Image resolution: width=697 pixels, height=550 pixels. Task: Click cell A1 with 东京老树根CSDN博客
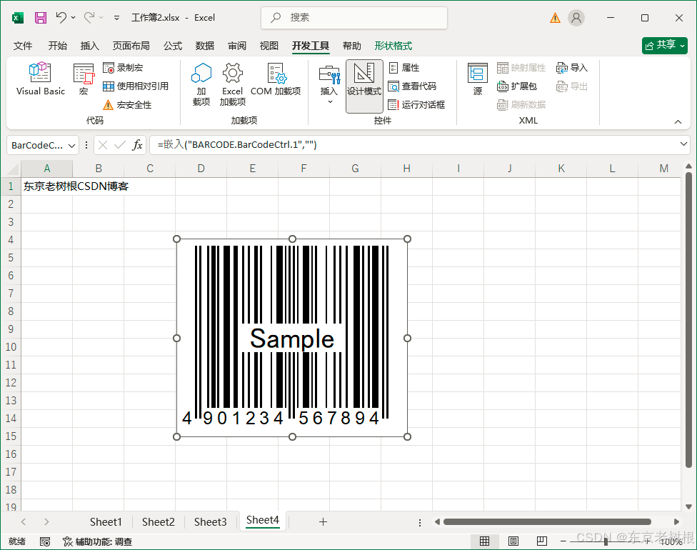(x=46, y=186)
